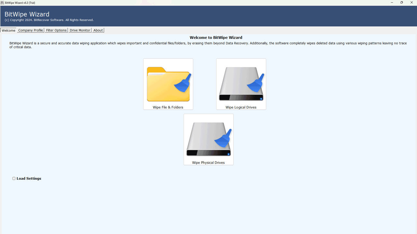
Task: Click the BitWipe app icon in title bar
Action: click(2, 3)
